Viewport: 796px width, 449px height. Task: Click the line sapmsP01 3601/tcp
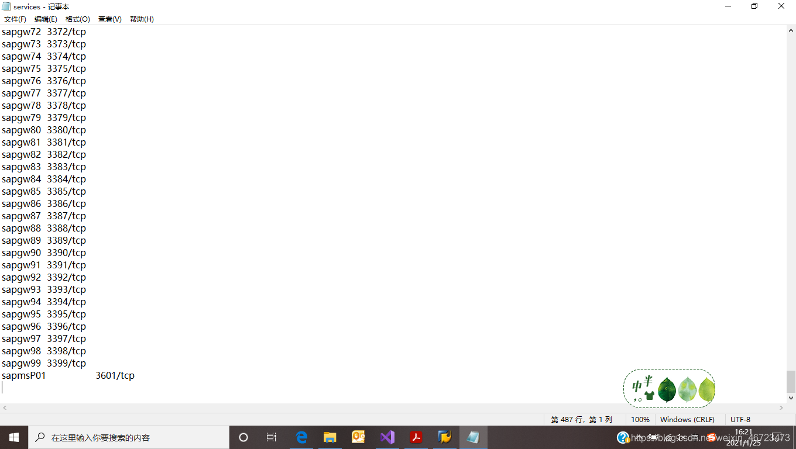[68, 375]
